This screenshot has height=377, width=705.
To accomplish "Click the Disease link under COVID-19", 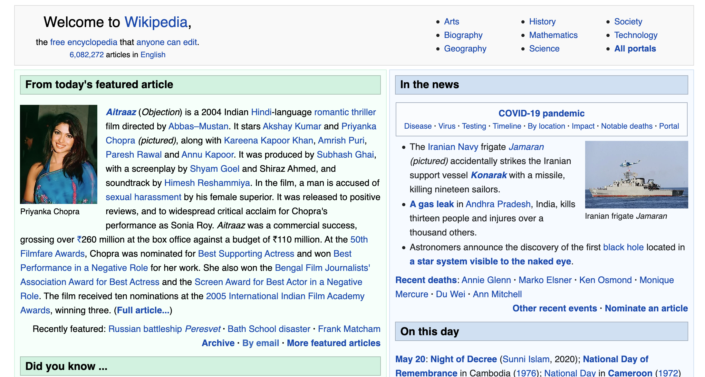I will pos(418,126).
